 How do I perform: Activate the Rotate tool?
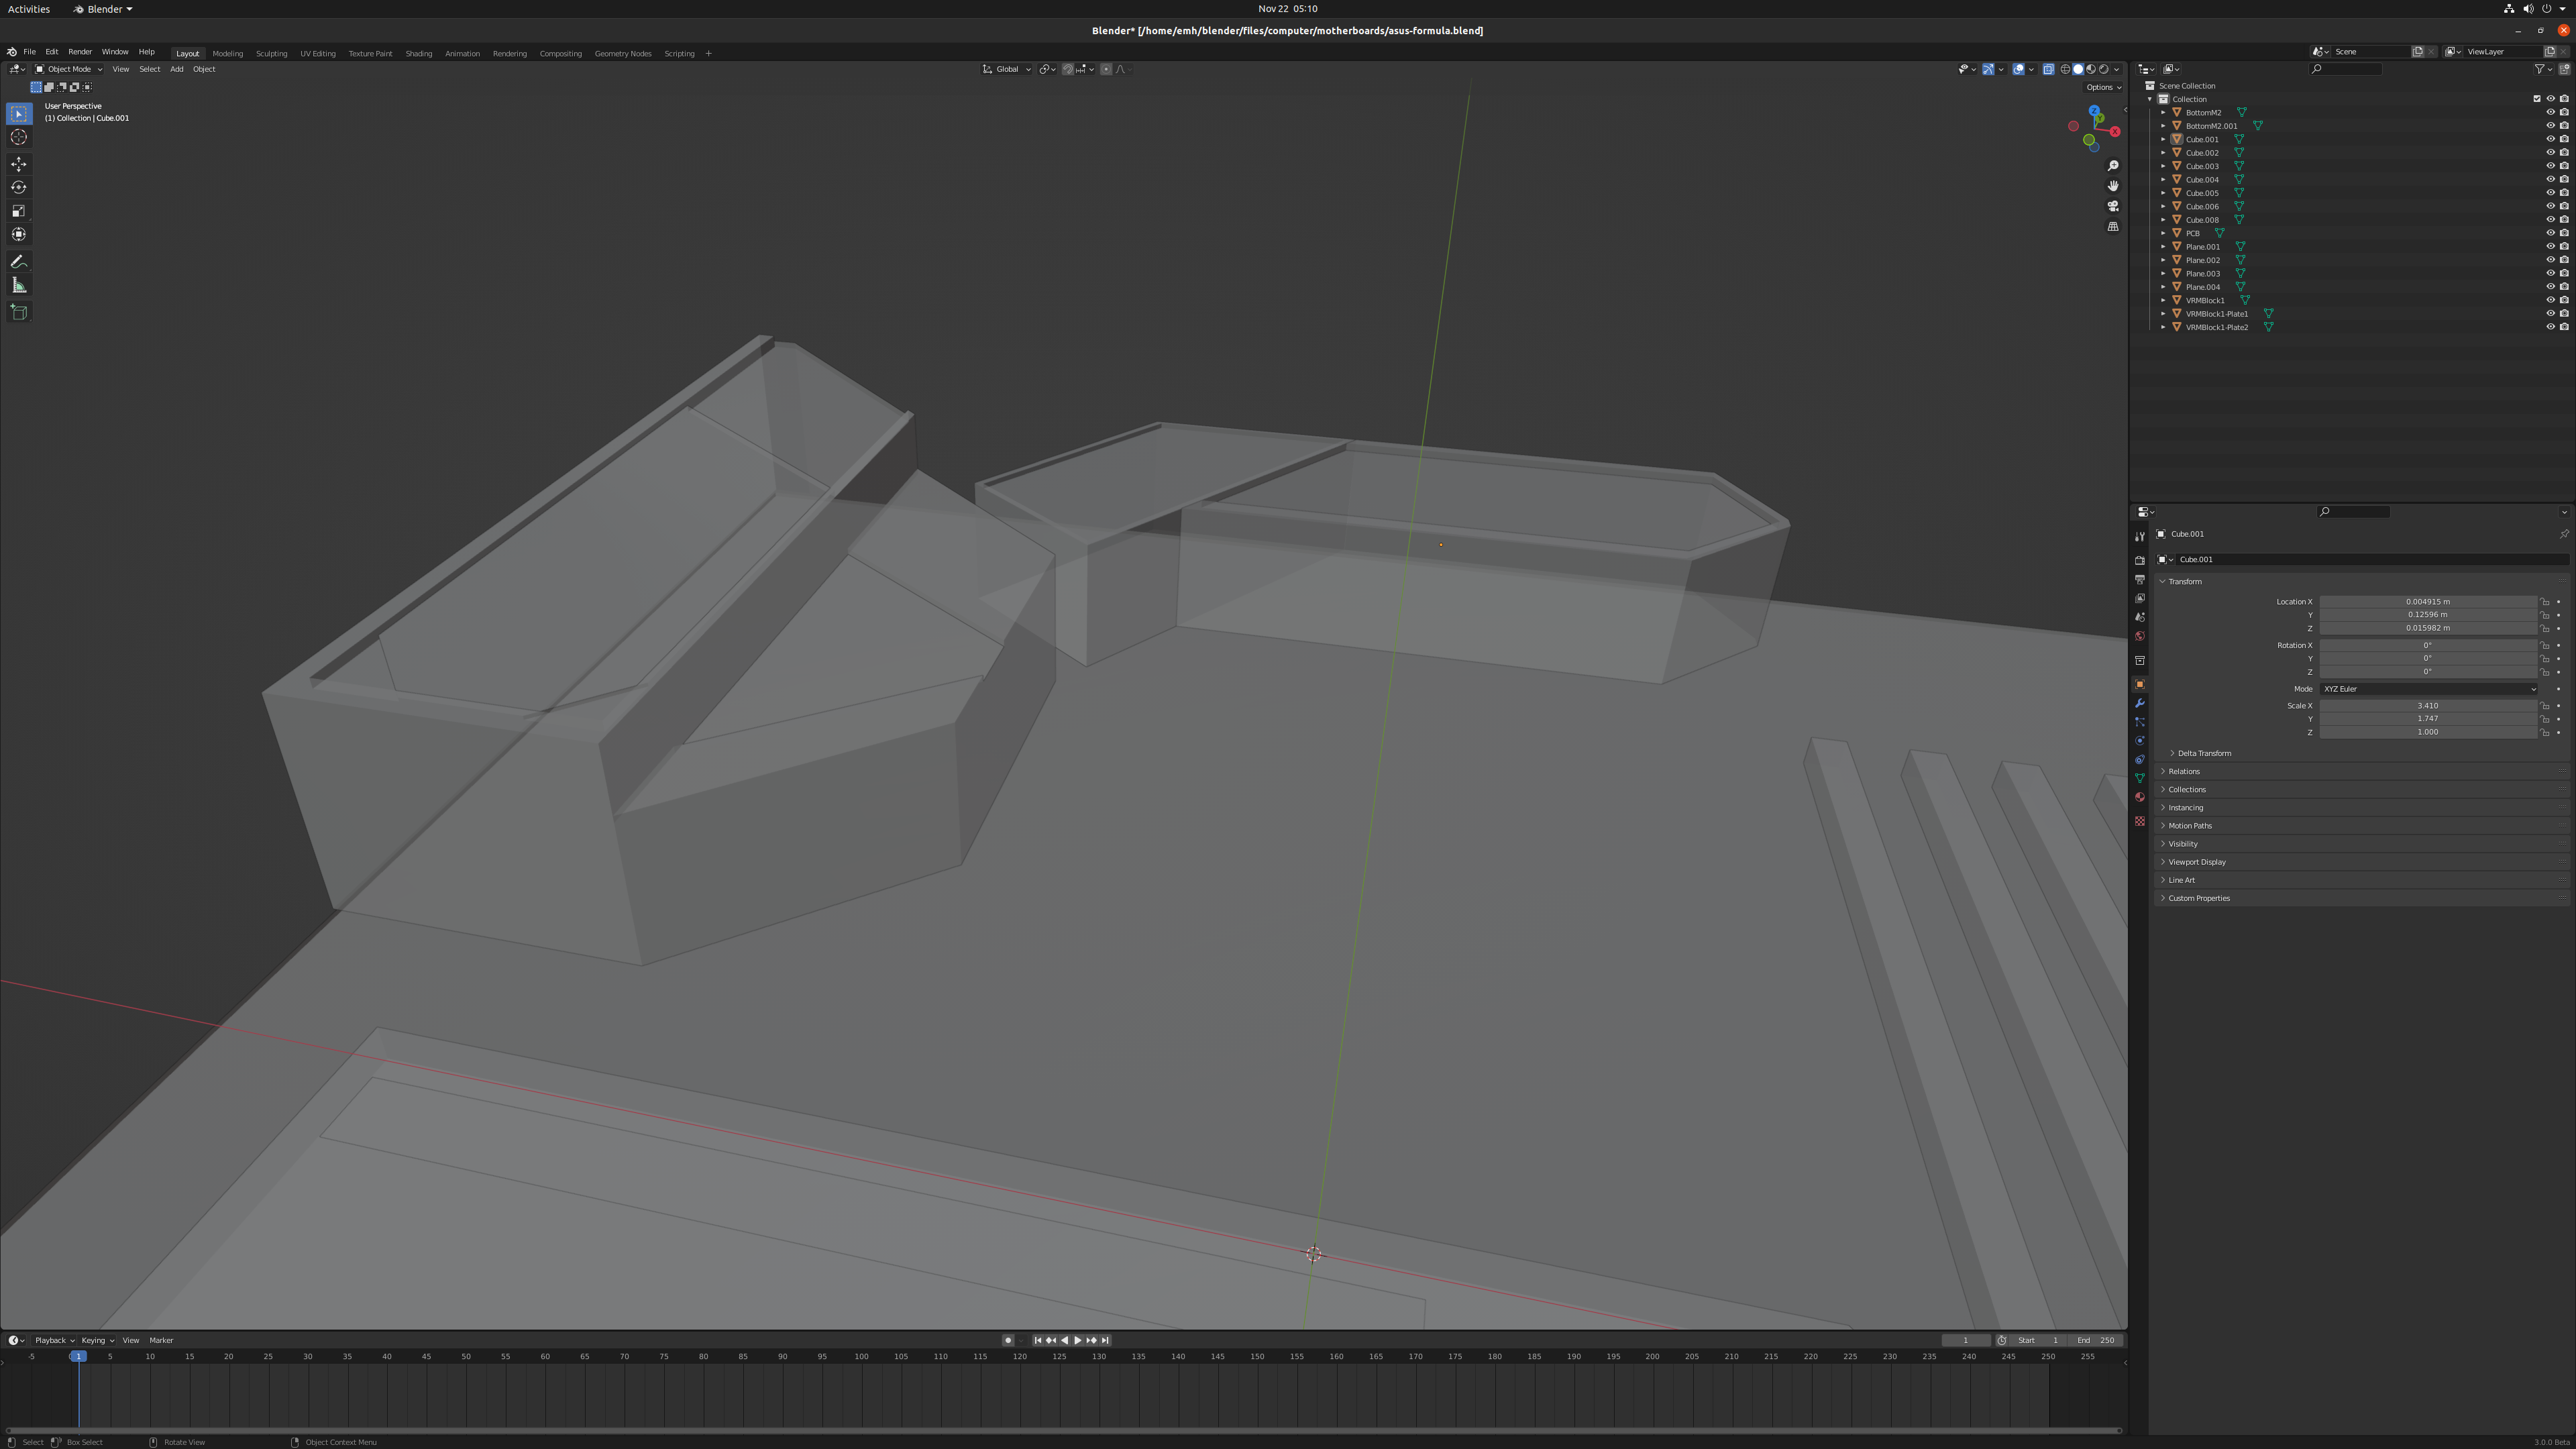[19, 187]
